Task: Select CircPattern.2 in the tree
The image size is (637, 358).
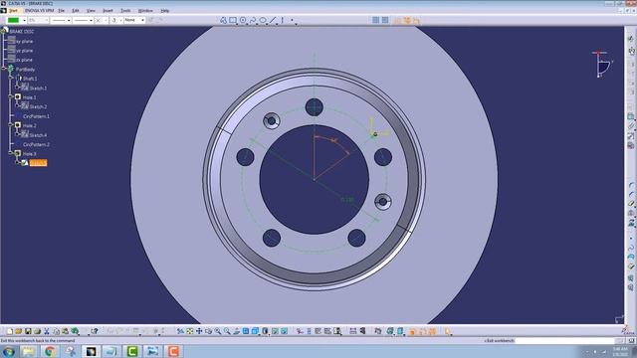Action: pyautogui.click(x=36, y=144)
